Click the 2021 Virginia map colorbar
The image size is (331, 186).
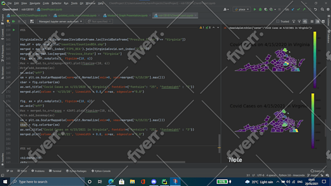(313, 121)
